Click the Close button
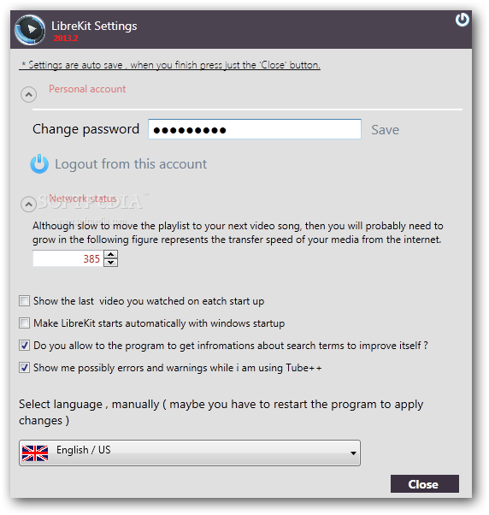 coord(425,484)
